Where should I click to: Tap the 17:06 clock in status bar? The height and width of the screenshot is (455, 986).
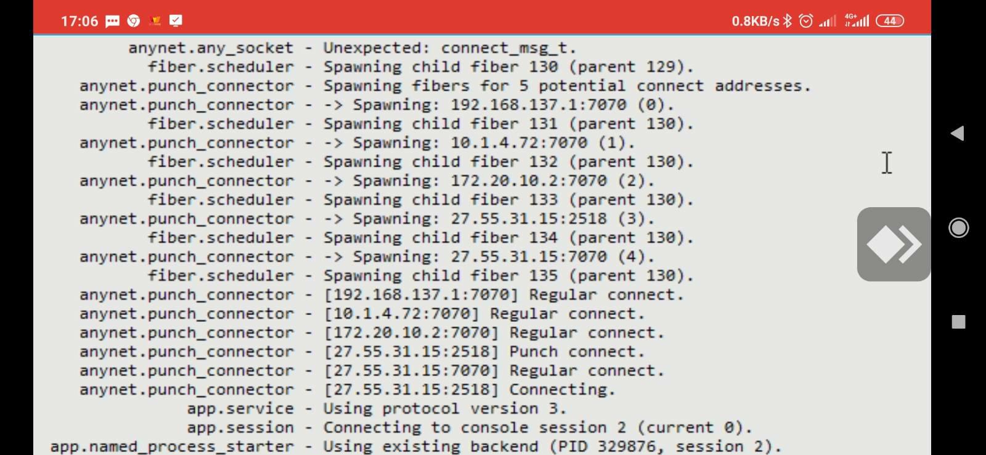pyautogui.click(x=79, y=22)
